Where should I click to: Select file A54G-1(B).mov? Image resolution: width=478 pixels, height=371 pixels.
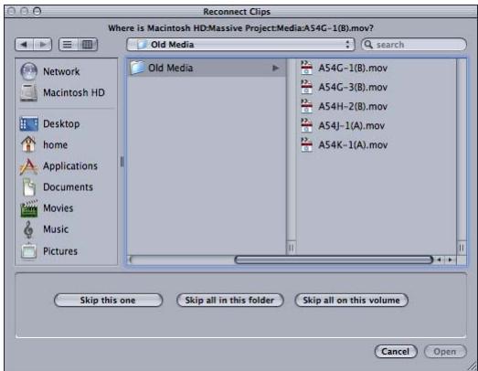pos(345,68)
